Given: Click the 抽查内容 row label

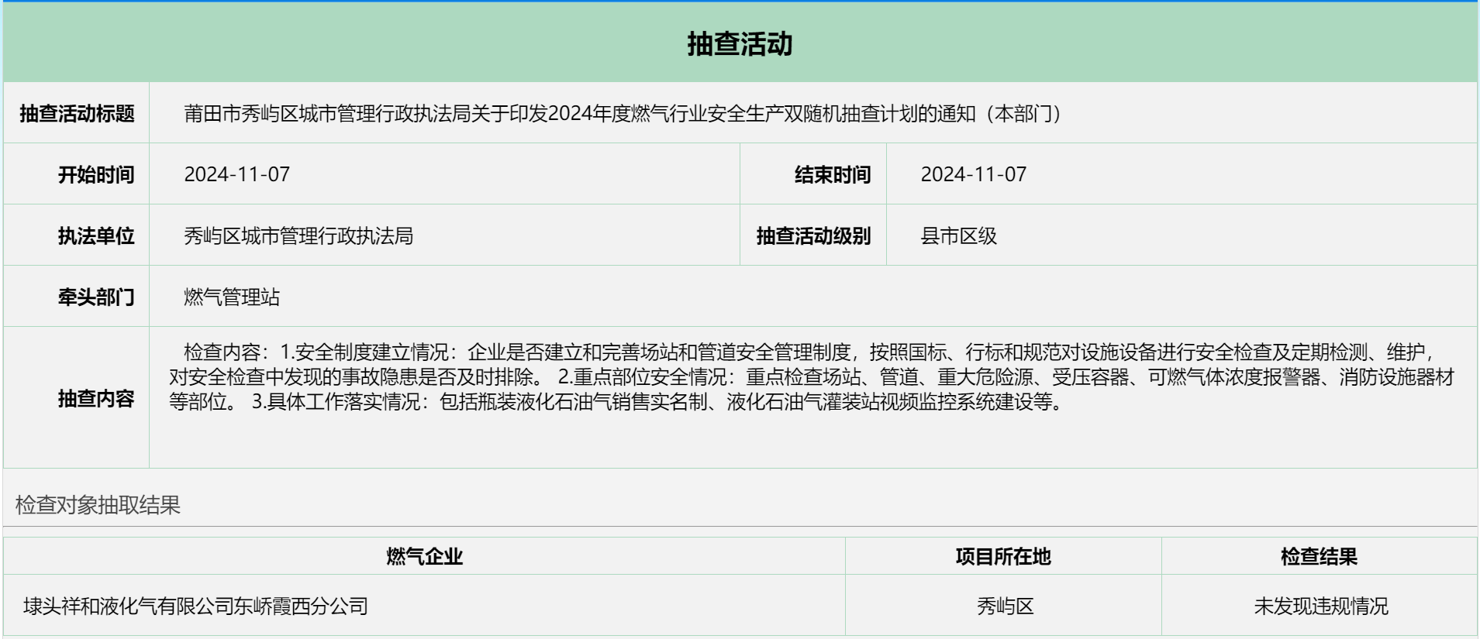Looking at the screenshot, I should tap(96, 399).
